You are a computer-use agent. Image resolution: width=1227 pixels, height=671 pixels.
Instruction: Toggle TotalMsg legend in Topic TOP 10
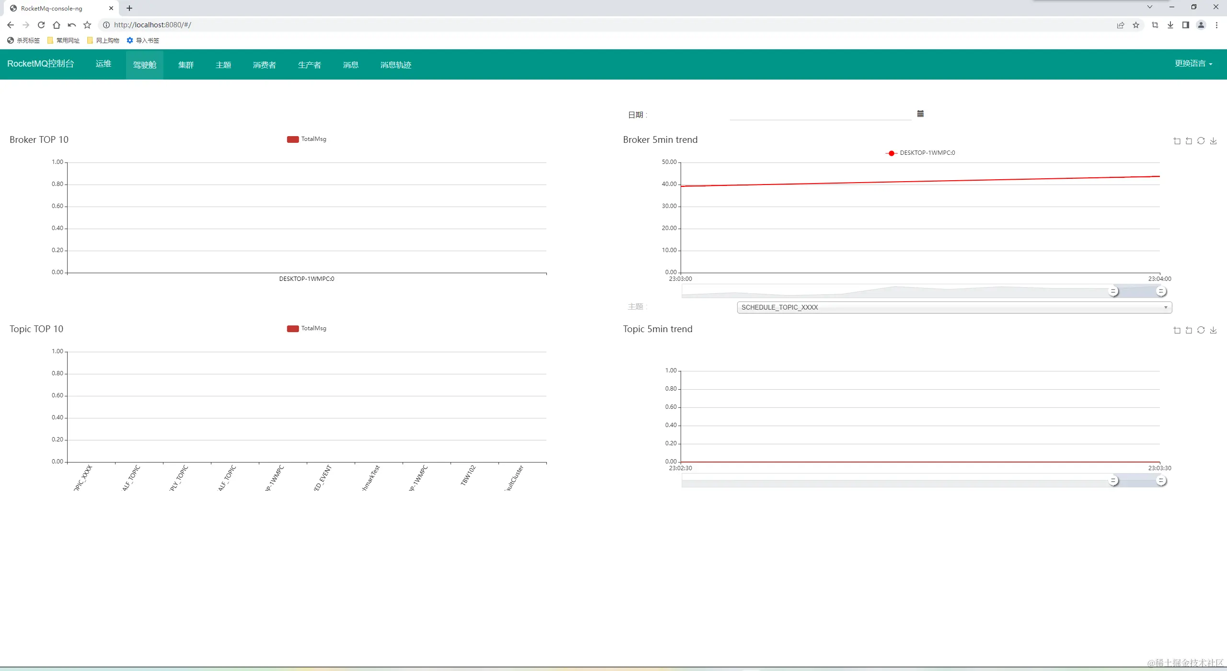(307, 328)
